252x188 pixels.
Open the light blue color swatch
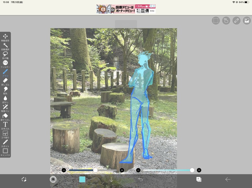click(82, 179)
